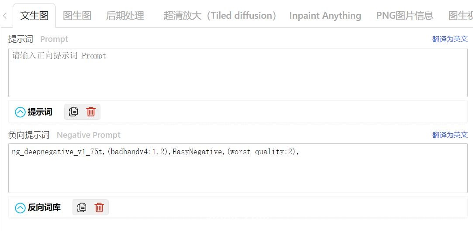Viewport: 473px width, 231px height.
Task: Clear the positive prompt with red trash icon
Action: click(x=91, y=112)
